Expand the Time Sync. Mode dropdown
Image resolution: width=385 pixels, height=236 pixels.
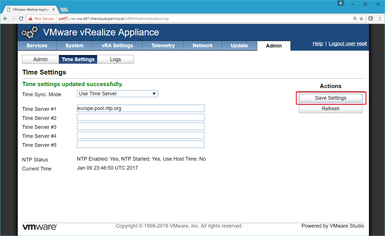117,94
